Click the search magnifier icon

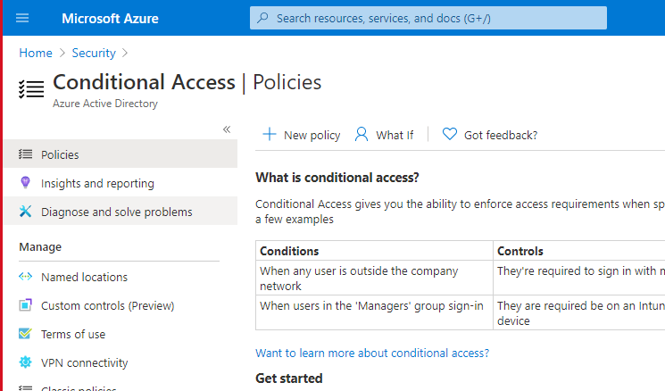click(263, 18)
